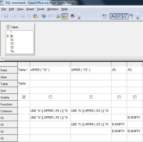The width and height of the screenshot is (143, 142).
Task: Click the :P1 field cell
Action: click(119, 70)
